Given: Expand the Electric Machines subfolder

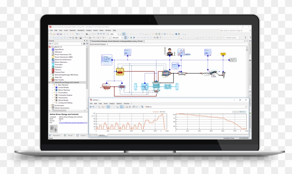Looking at the screenshot, I should 53,90.
